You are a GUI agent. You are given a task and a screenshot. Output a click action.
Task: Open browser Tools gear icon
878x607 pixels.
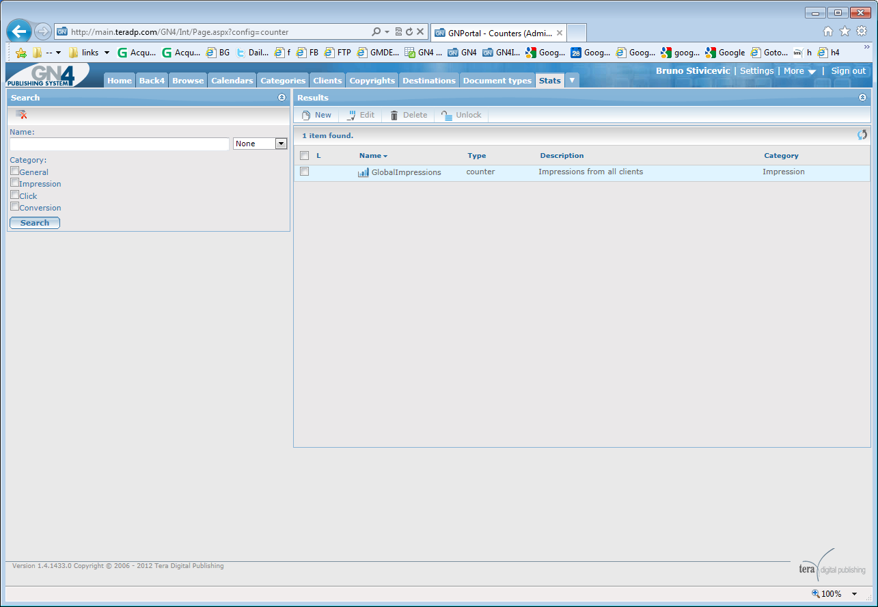(862, 31)
